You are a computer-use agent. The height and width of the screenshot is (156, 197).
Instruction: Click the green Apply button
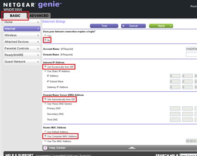click(x=161, y=26)
